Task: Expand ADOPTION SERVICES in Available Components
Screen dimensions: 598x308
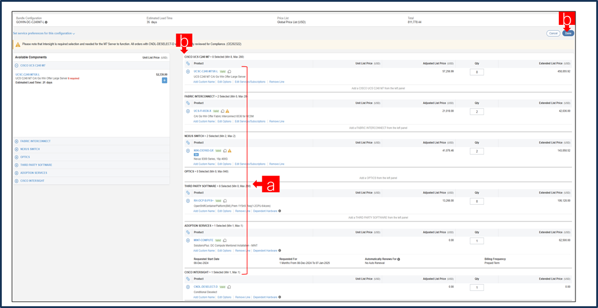Action: tap(17, 173)
